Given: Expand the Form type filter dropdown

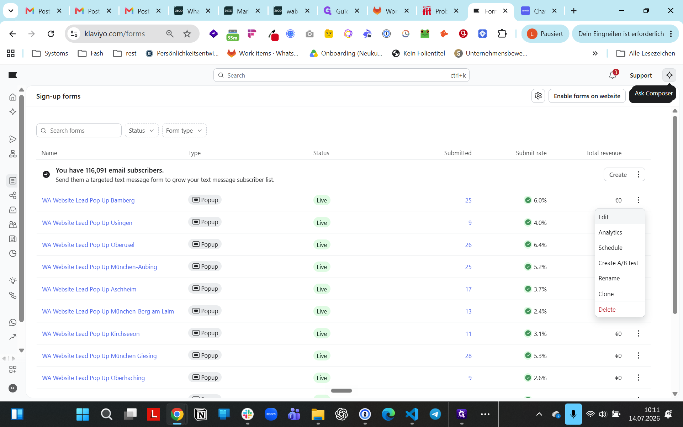Looking at the screenshot, I should (184, 131).
